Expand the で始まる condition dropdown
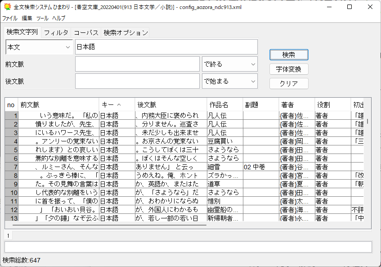381x267 pixels. [229, 81]
